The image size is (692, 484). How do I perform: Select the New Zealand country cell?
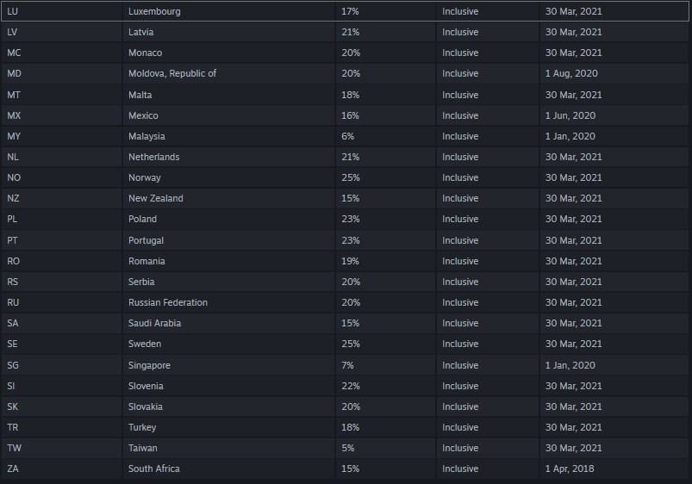228,199
